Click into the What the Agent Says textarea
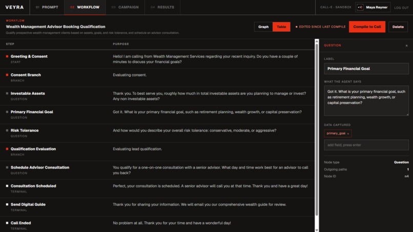Screen dimensions: 413x232 pos(366,100)
